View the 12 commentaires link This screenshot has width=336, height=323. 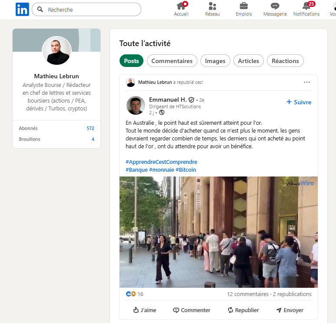tap(247, 294)
